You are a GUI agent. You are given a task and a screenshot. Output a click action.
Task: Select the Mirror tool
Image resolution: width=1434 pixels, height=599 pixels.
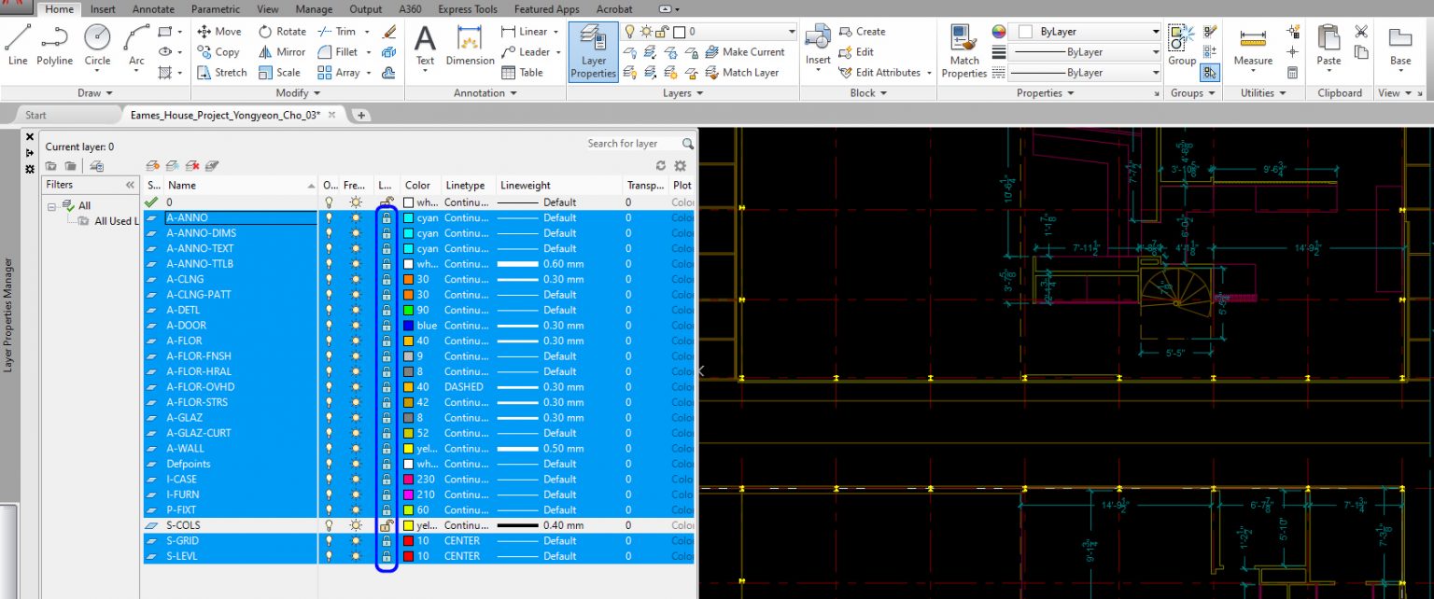280,51
